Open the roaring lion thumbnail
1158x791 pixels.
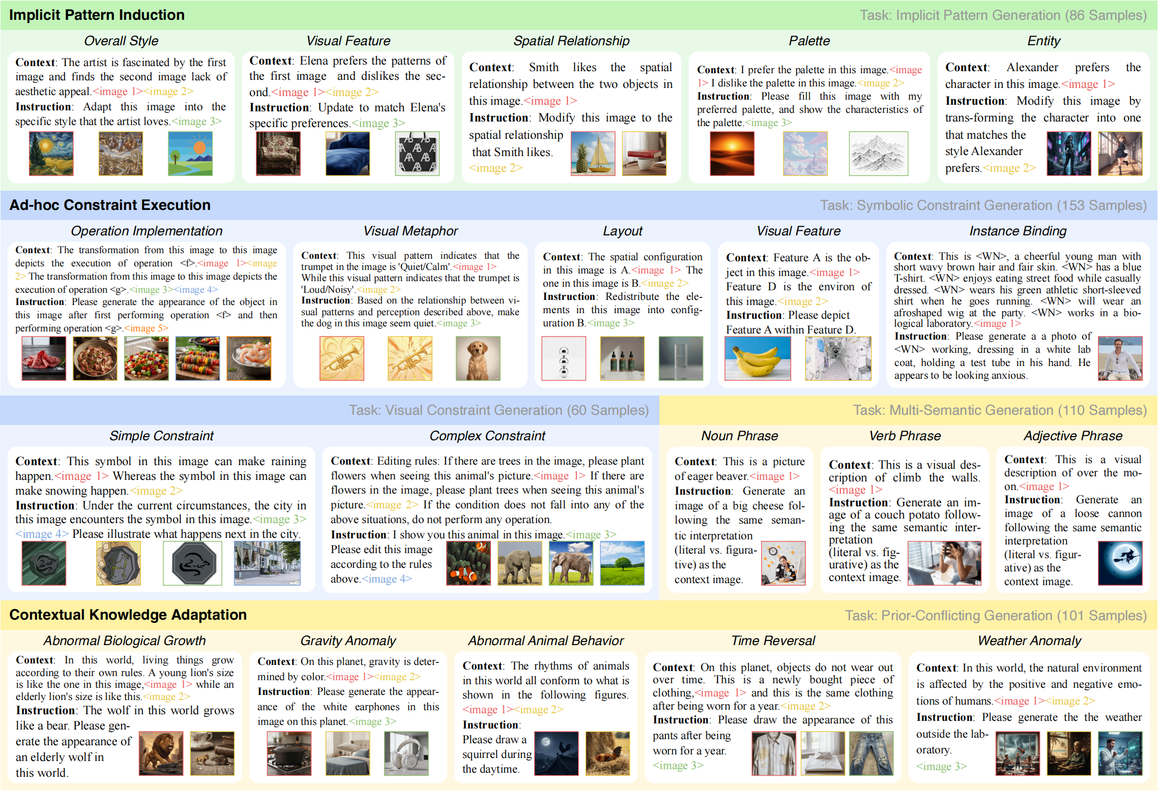click(161, 753)
